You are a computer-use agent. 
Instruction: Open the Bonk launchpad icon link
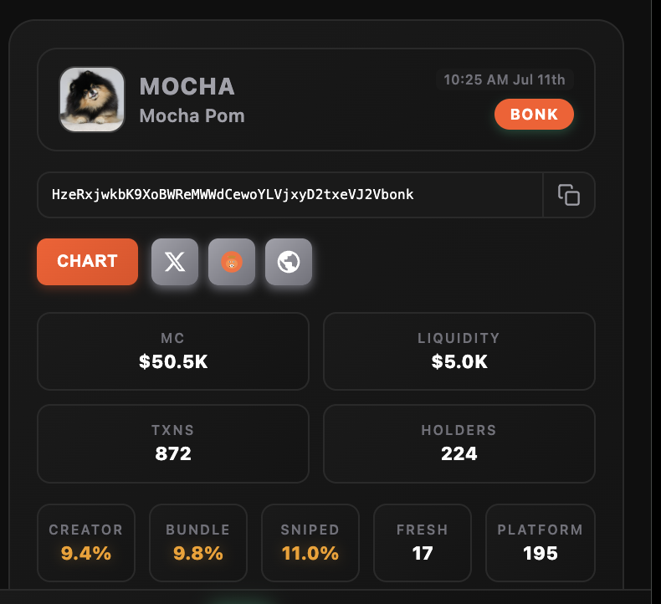point(232,262)
